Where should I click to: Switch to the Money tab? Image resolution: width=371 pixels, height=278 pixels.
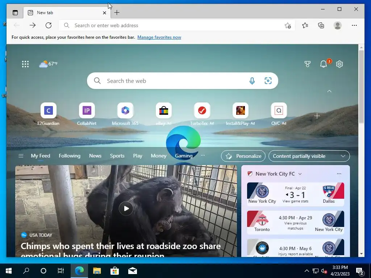(159, 156)
